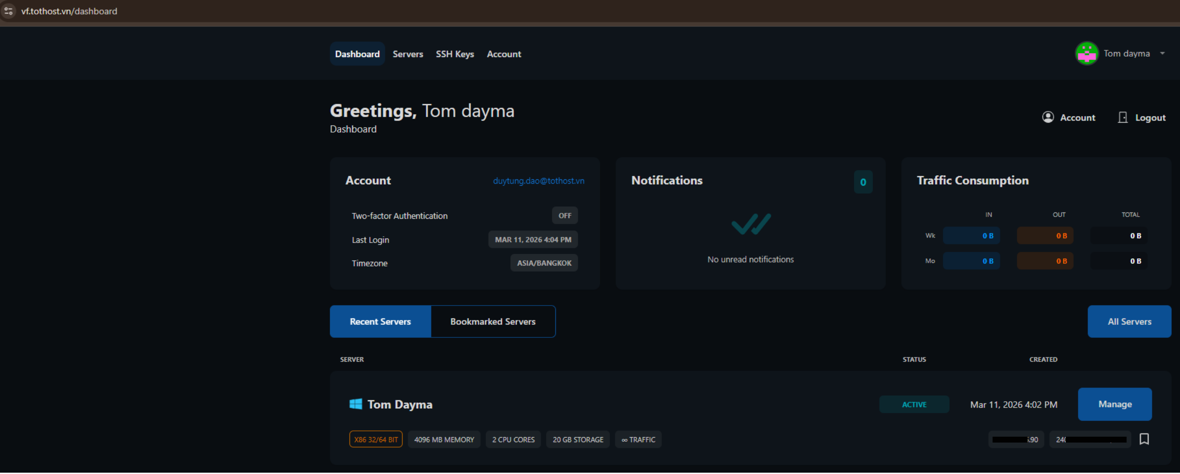Viewport: 1180px width, 474px height.
Task: Go to Account in top navigation
Action: pos(503,54)
